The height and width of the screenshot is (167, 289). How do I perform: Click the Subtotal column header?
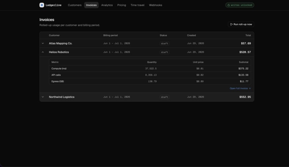[x=243, y=62]
